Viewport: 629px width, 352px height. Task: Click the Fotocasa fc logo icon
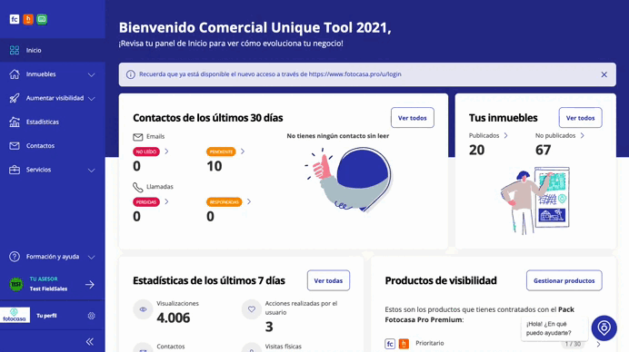pos(15,19)
